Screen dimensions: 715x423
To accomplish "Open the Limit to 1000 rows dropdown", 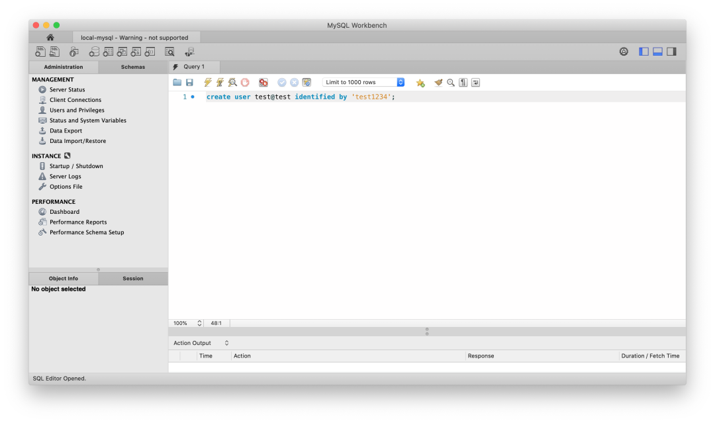I will pos(363,83).
